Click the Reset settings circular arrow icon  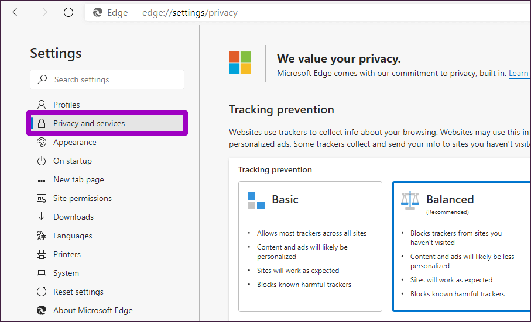[x=42, y=292]
